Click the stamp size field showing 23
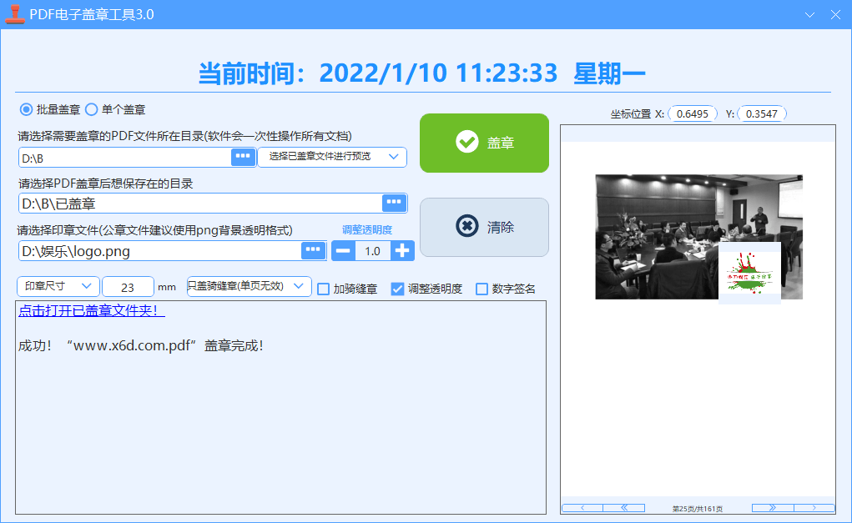This screenshot has height=523, width=852. [x=127, y=286]
